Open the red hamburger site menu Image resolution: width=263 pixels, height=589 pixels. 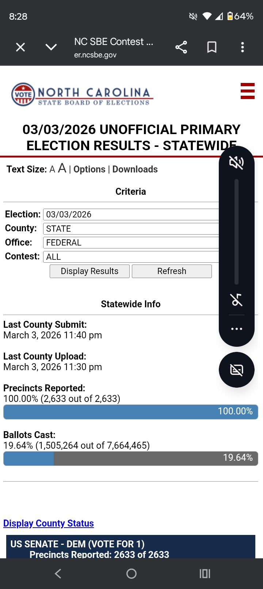tap(247, 91)
